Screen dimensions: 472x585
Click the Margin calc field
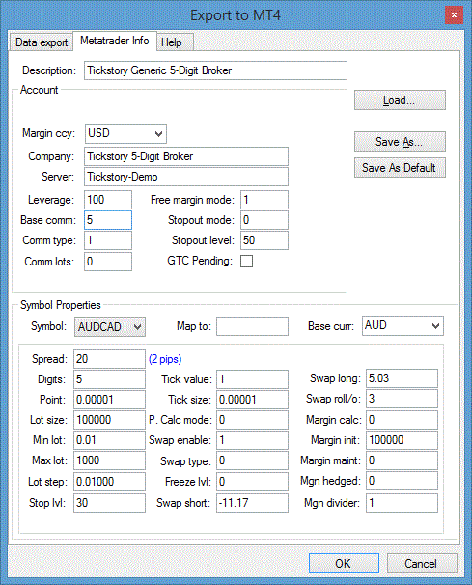(402, 420)
